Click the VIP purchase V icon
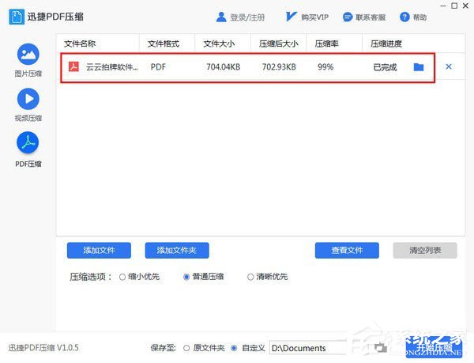The height and width of the screenshot is (363, 474). (291, 17)
